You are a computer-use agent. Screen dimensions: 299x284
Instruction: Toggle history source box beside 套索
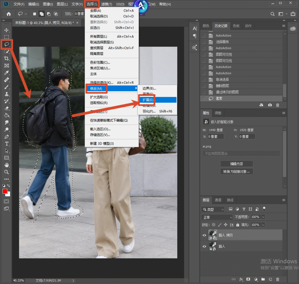pos(204,98)
